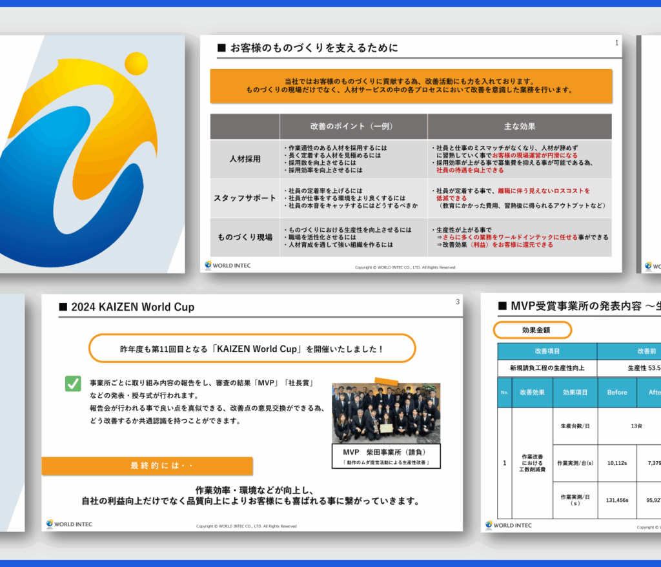
Task: Click the line 作業効率・環境などが向上し、
Action: 254,490
